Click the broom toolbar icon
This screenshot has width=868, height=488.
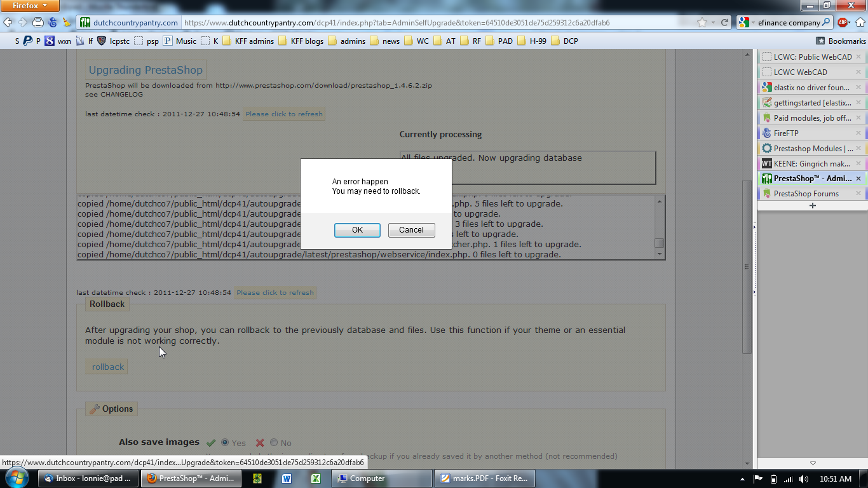67,22
